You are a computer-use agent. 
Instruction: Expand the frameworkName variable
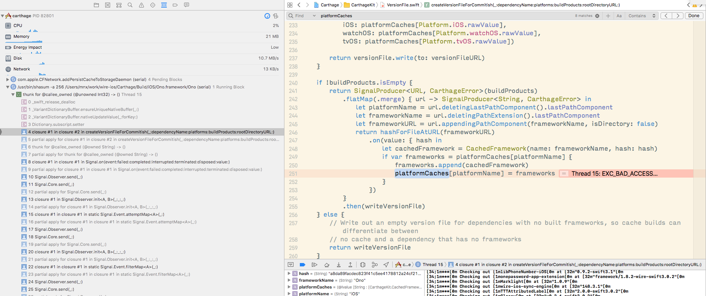click(x=289, y=280)
